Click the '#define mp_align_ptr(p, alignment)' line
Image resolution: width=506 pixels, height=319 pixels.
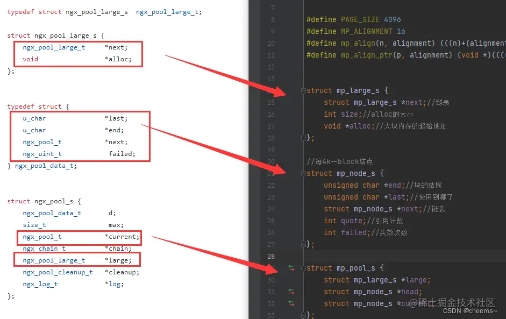click(x=406, y=55)
